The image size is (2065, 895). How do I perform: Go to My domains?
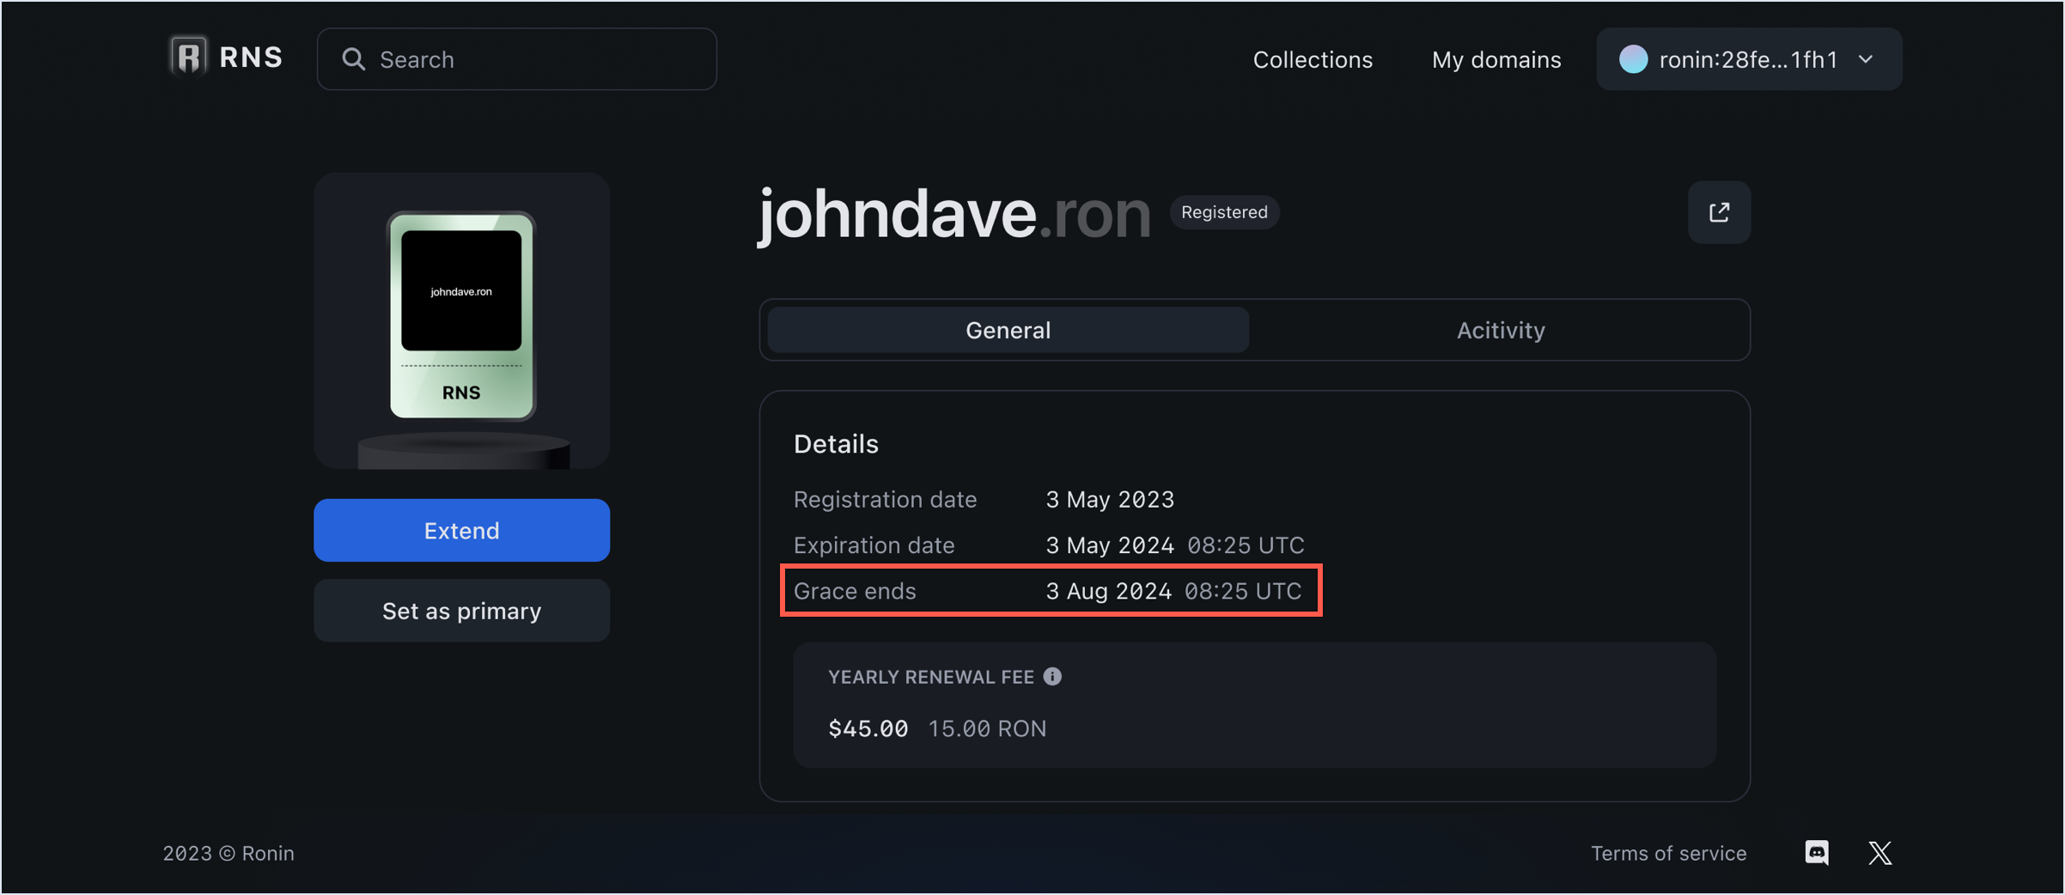click(x=1495, y=59)
